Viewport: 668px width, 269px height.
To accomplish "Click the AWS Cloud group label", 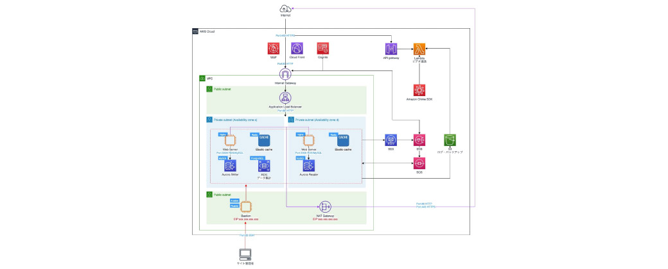I will pos(207,31).
